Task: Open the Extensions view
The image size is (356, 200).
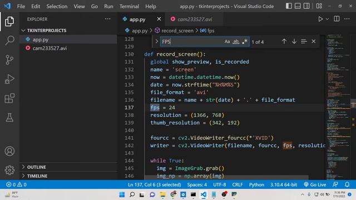Action: click(x=9, y=98)
